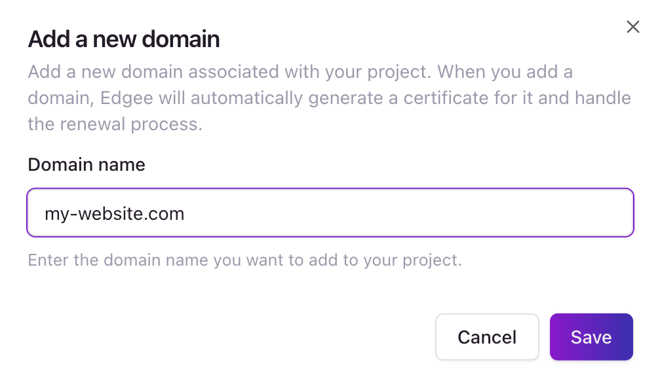Viewport: 662px width, 390px height.
Task: Click the Domain name label
Action: [86, 164]
